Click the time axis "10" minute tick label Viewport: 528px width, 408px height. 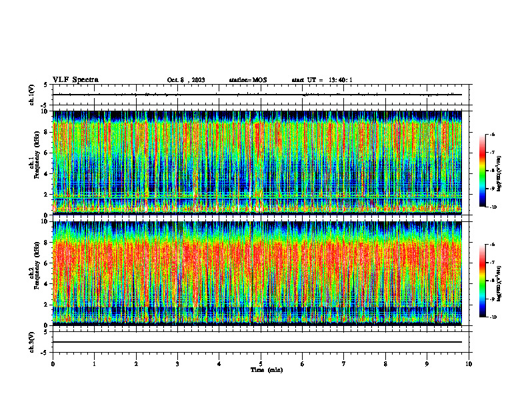pyautogui.click(x=469, y=364)
